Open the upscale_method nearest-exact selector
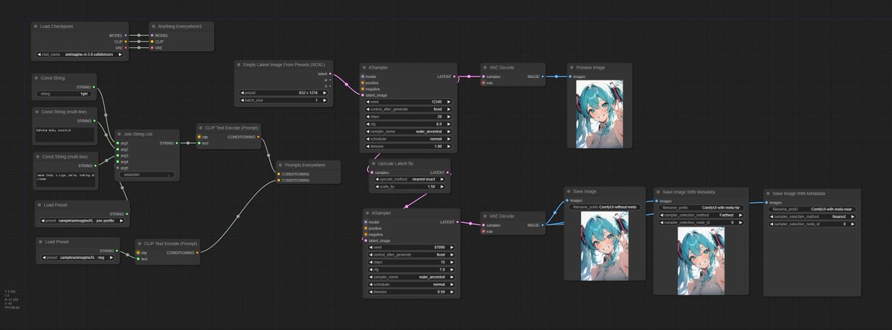The image size is (892, 330). click(x=410, y=179)
